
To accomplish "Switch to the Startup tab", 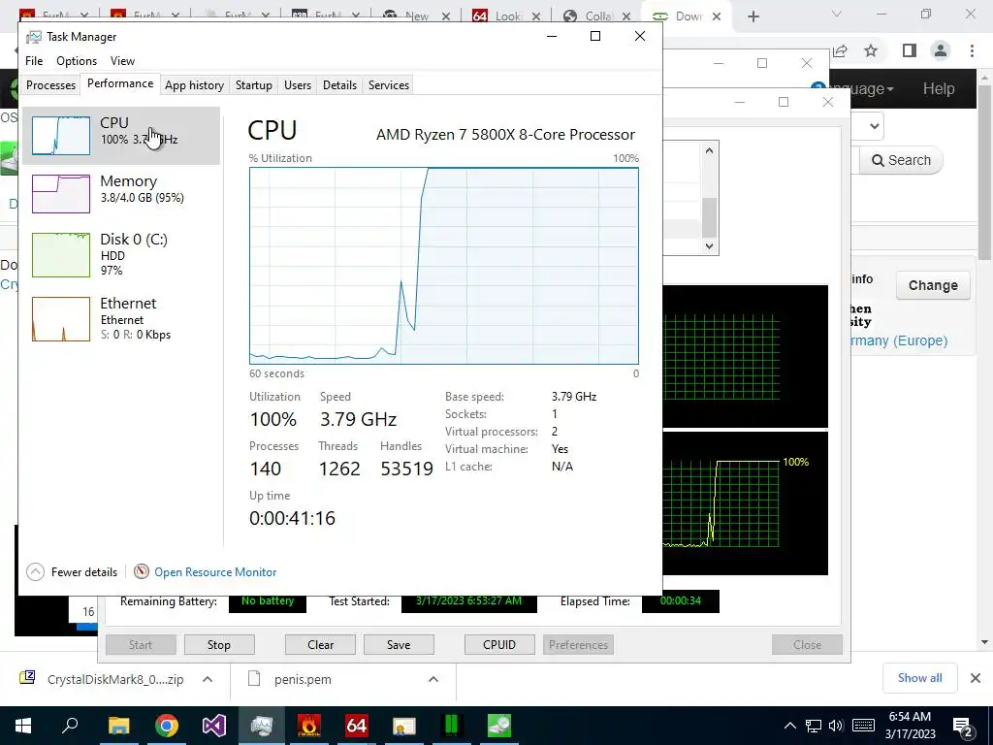I will (253, 85).
